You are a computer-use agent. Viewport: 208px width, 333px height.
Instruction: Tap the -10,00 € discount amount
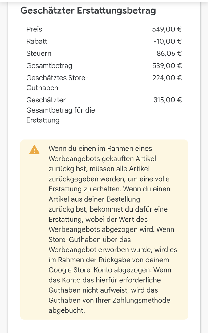[x=167, y=41]
